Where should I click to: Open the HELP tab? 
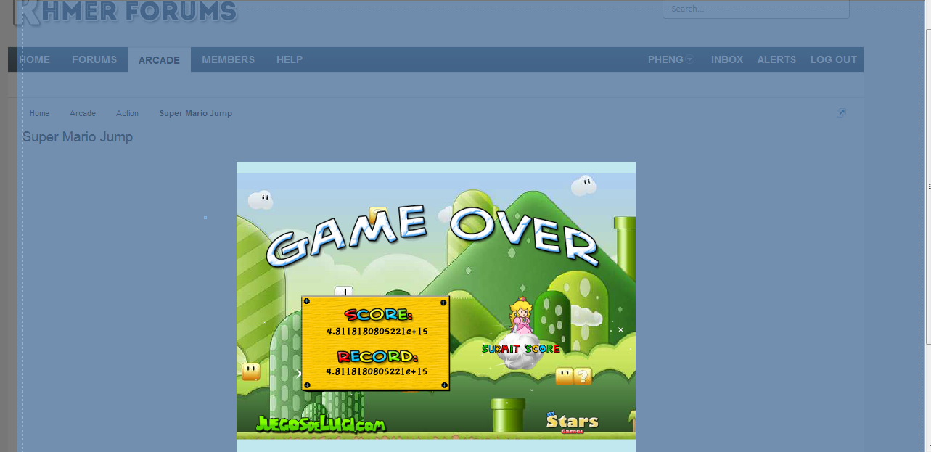[290, 59]
